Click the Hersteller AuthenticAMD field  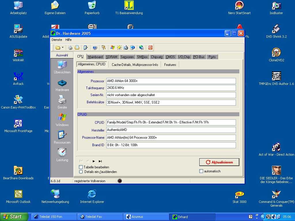pos(171,130)
